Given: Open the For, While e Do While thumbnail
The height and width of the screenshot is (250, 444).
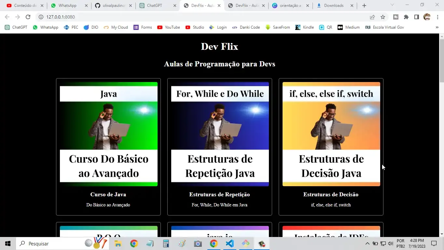Looking at the screenshot, I should click(x=220, y=134).
